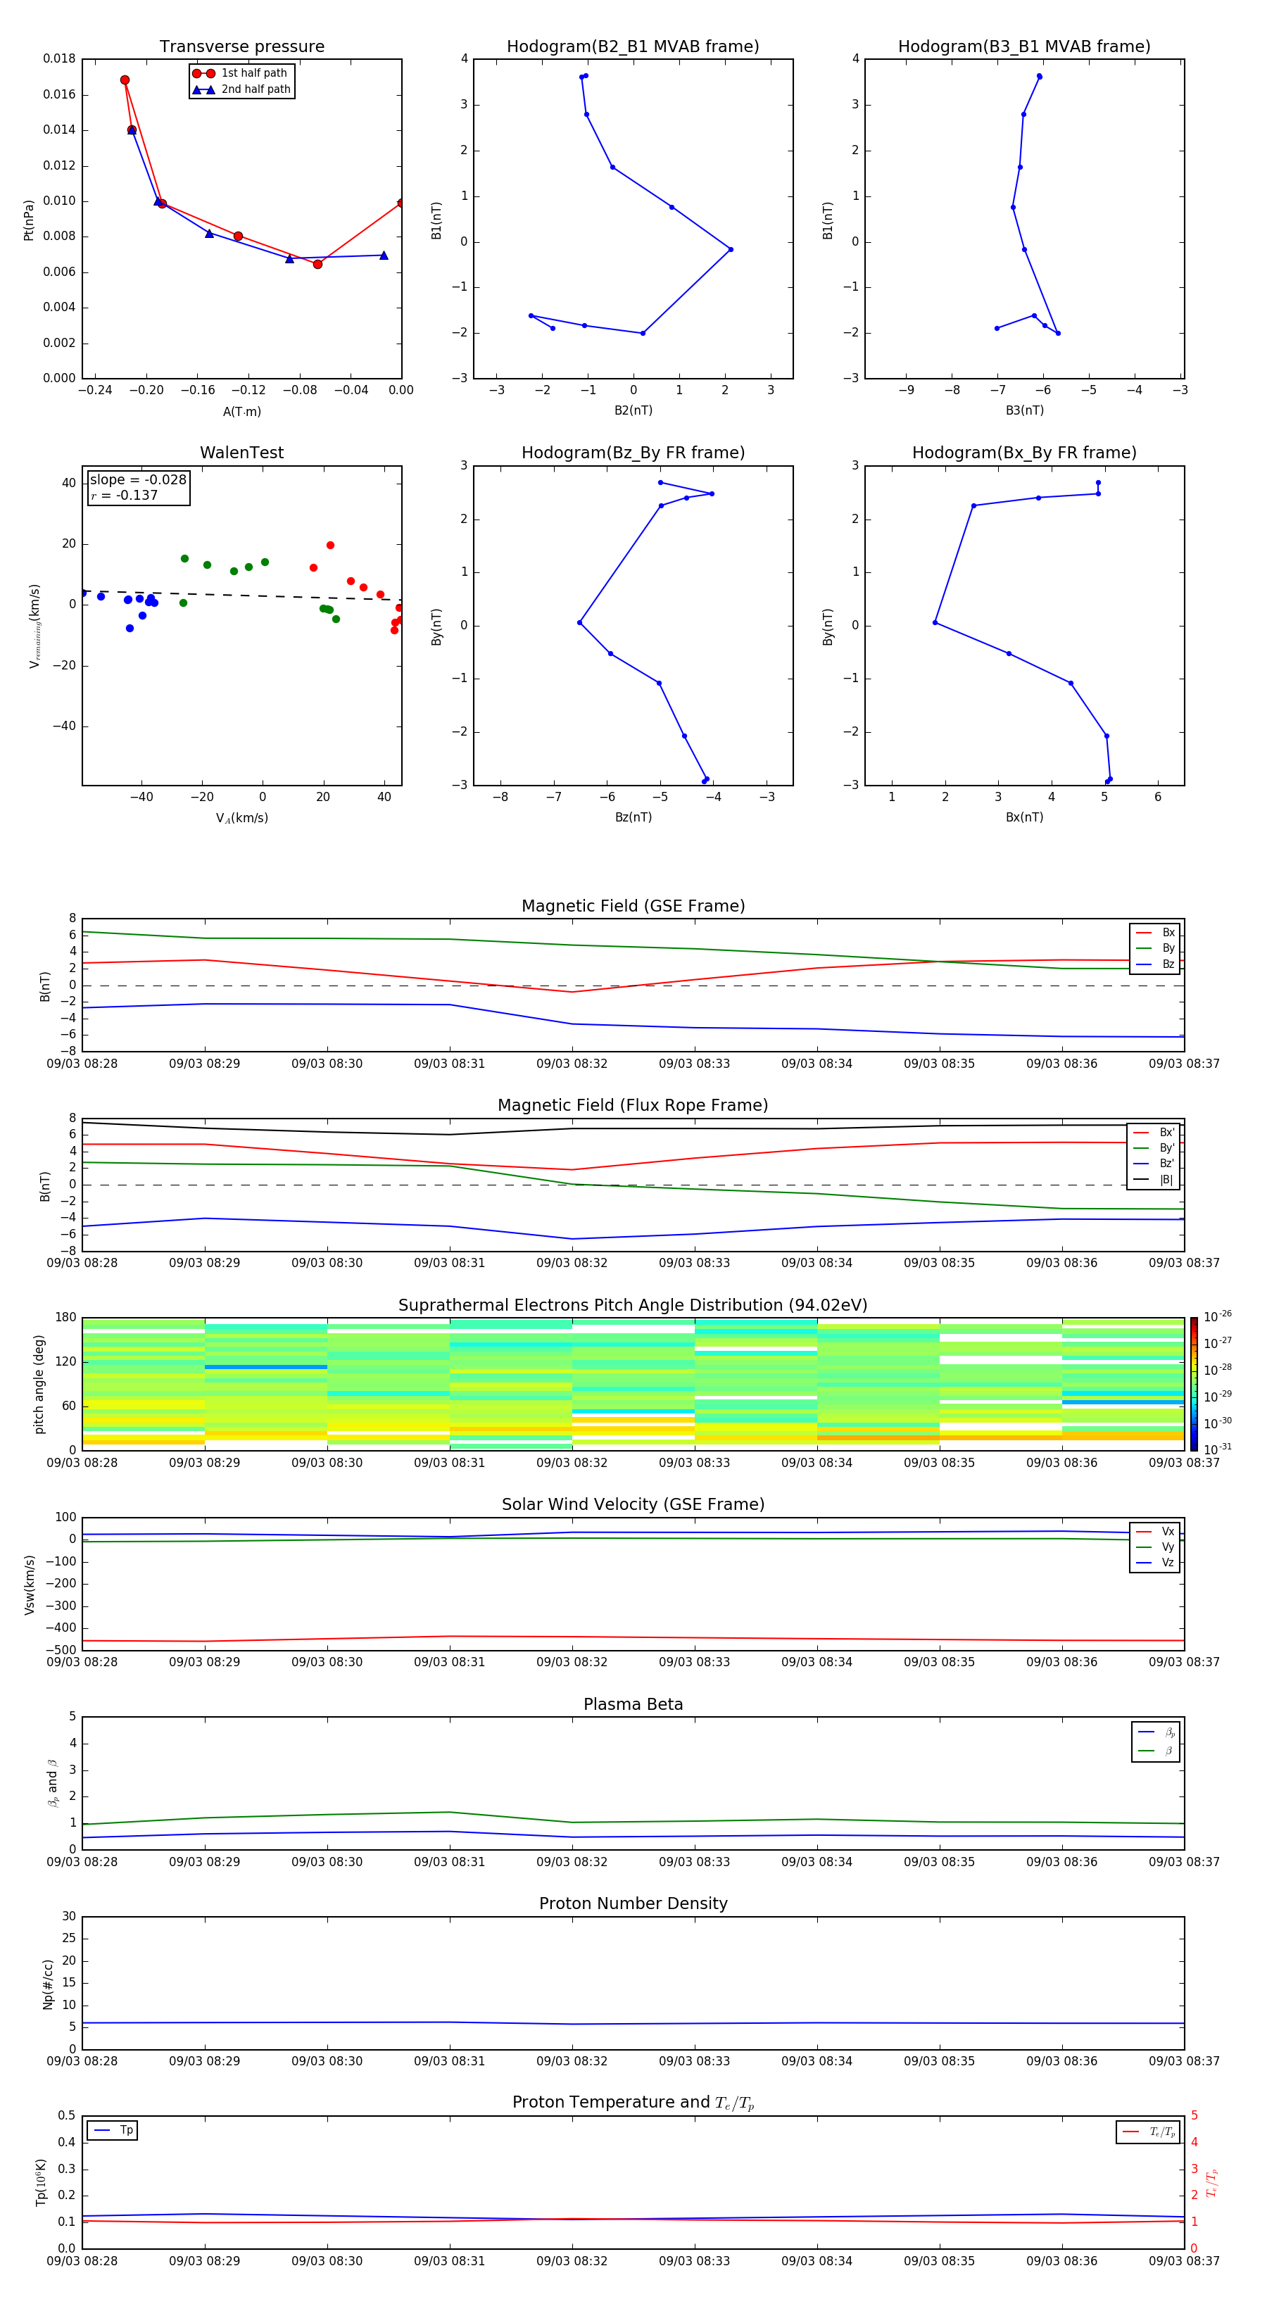Click the 'βp' legend entry in Plasma Beta
Viewport: 1267px width, 2323px height.
point(1156,1732)
